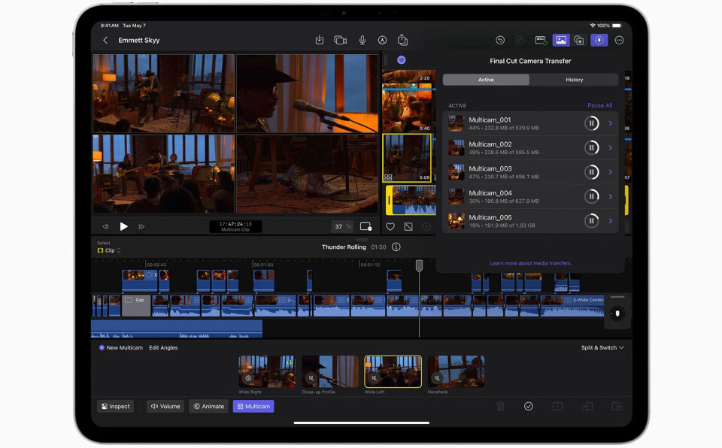Open the share/export icon
Viewport: 722px width, 448px height.
tap(402, 40)
